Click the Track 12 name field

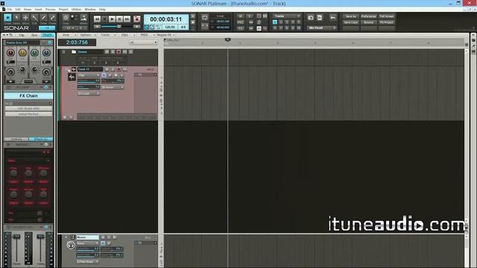tap(89, 69)
